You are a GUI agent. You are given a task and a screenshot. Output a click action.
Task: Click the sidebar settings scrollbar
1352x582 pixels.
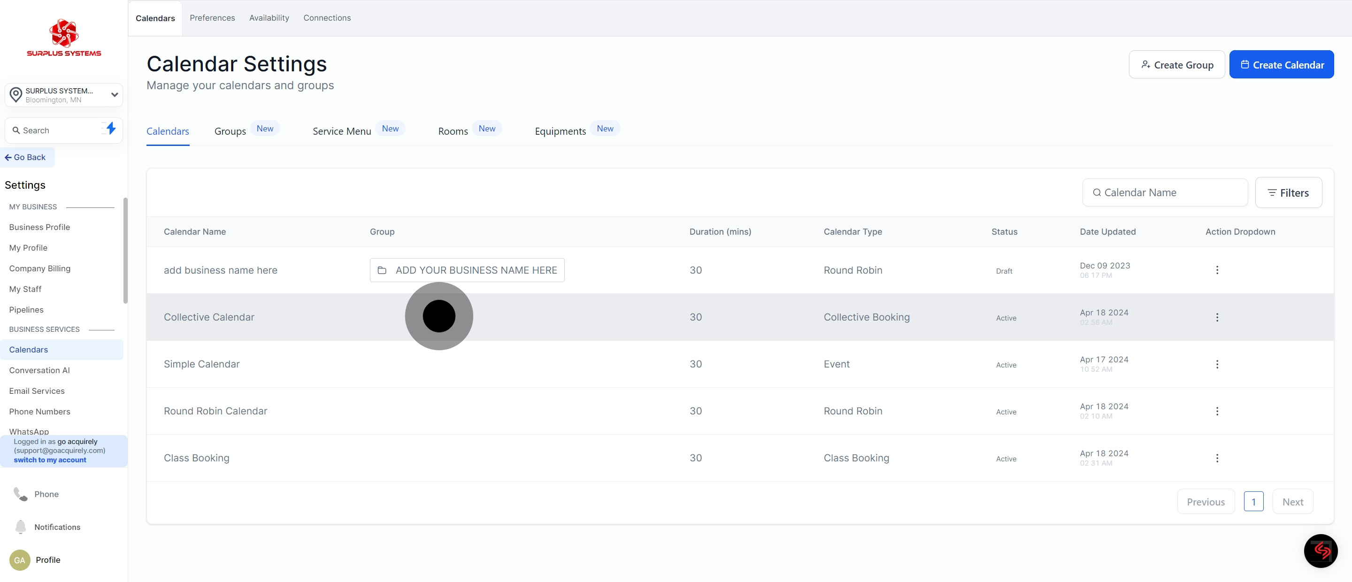pyautogui.click(x=125, y=250)
